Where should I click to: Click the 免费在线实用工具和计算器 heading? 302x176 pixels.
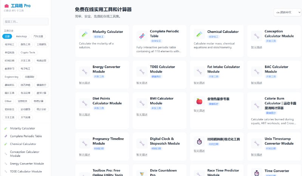click(x=103, y=9)
